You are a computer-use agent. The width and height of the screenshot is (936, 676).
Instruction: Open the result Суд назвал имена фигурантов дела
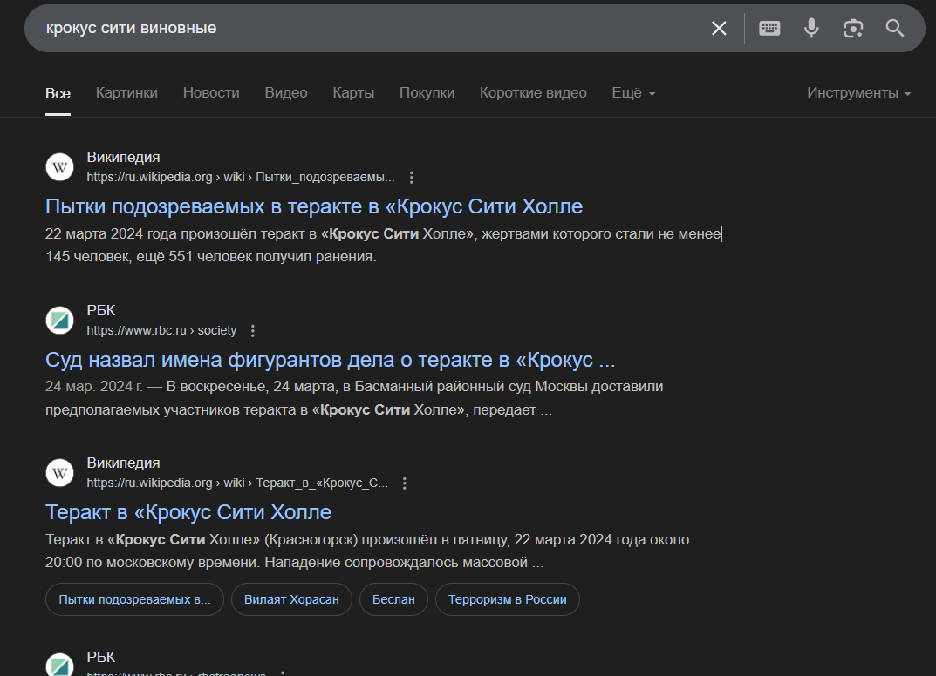330,360
